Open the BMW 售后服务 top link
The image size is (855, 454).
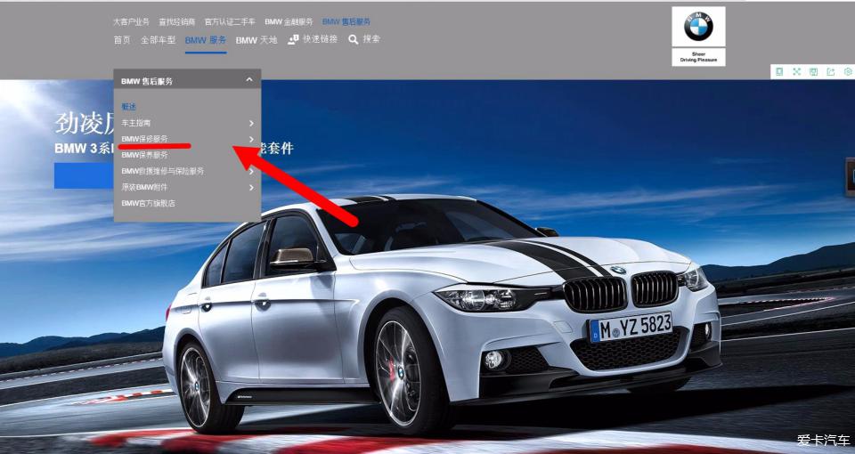click(x=346, y=21)
